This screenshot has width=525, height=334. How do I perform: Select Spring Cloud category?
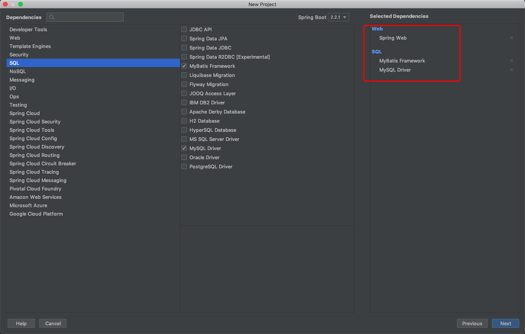(93, 113)
